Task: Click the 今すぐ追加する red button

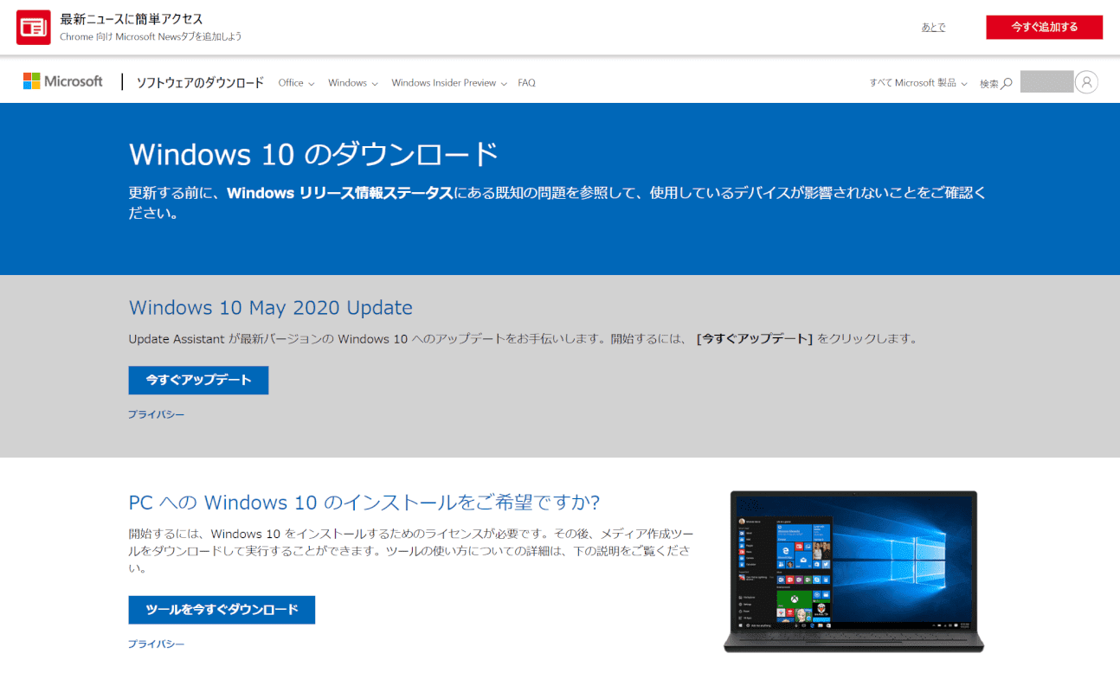Action: 1045,27
